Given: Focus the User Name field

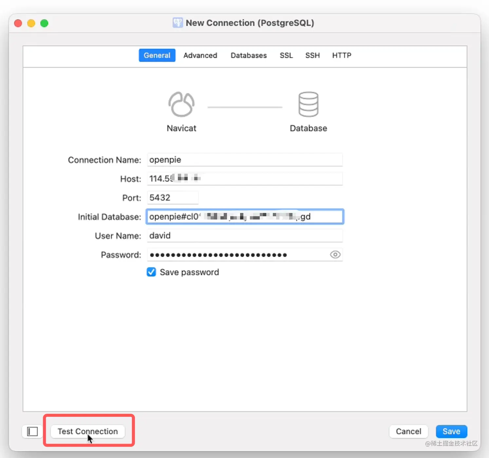Looking at the screenshot, I should (245, 236).
